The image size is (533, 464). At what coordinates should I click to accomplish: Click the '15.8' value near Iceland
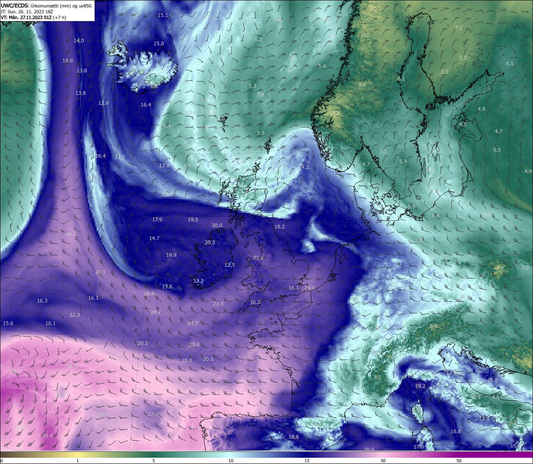[x=159, y=44]
